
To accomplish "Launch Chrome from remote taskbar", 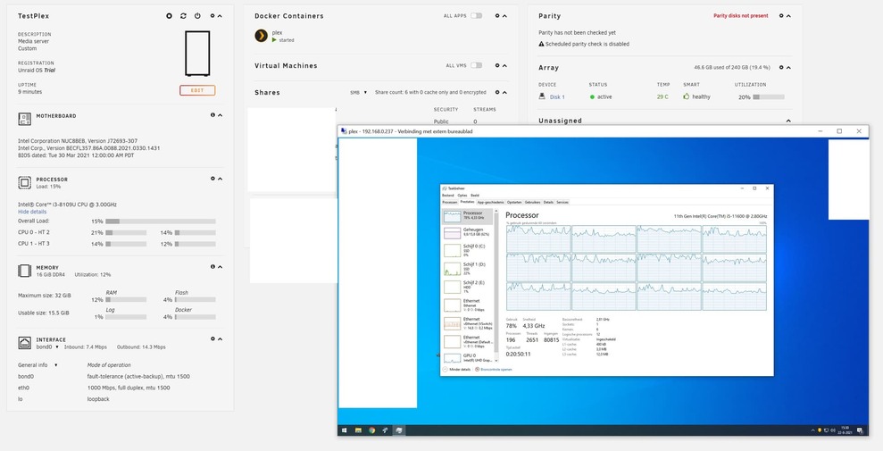I will coord(371,430).
